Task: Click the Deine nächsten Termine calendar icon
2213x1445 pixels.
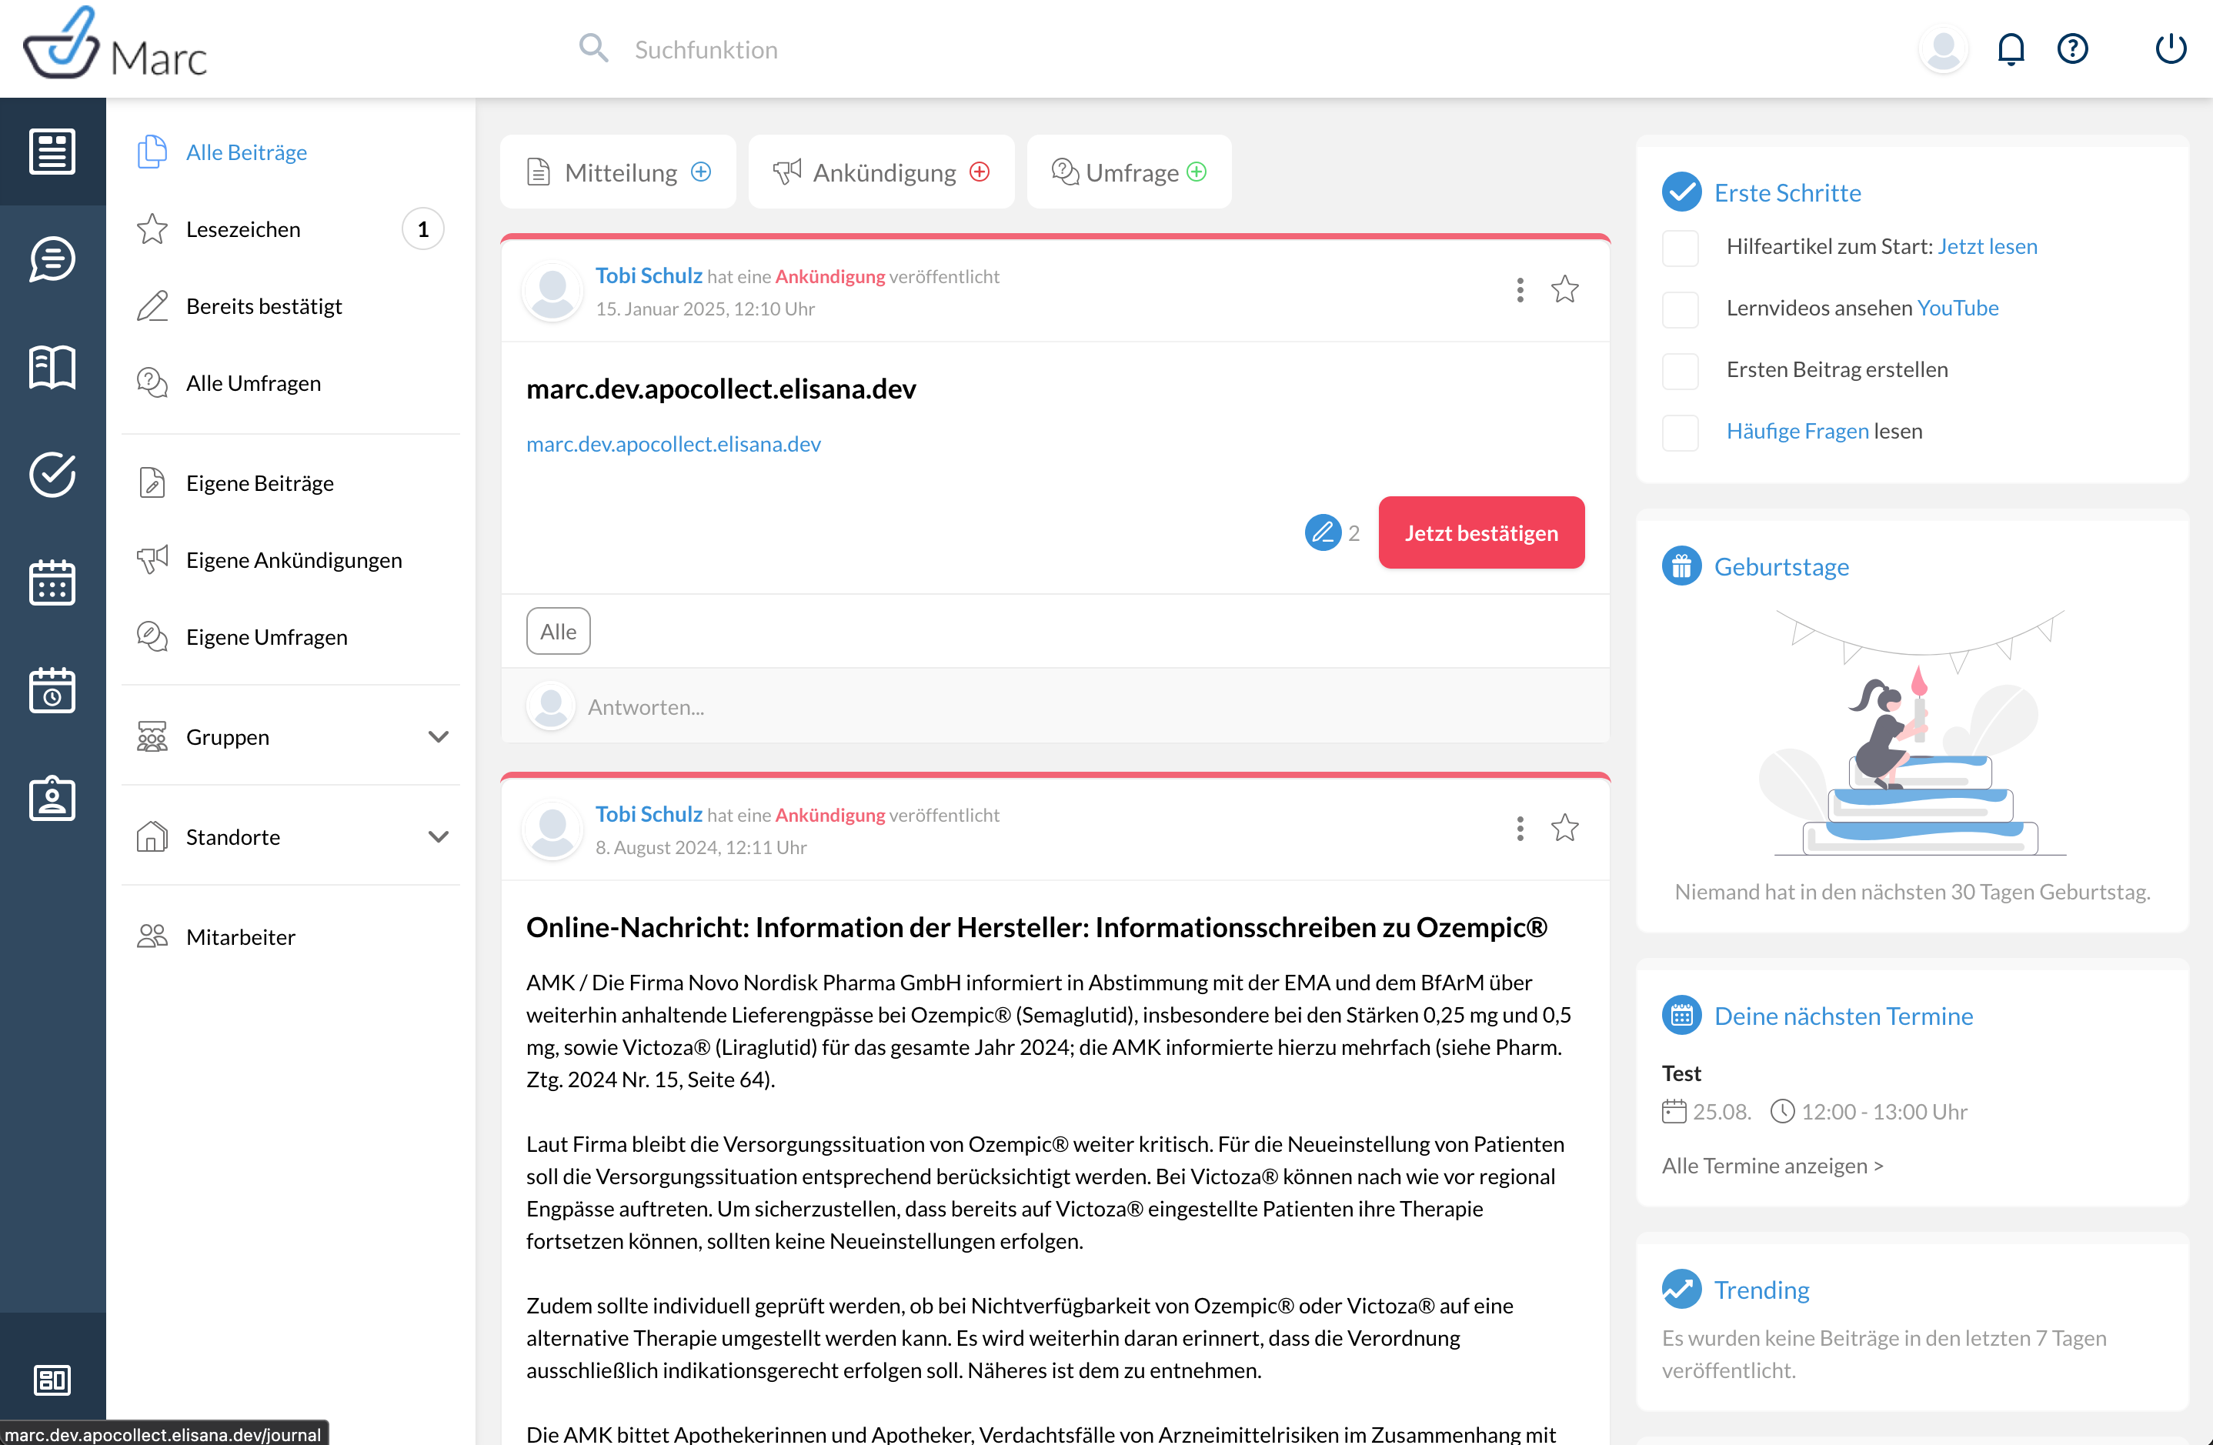Action: (1681, 1016)
